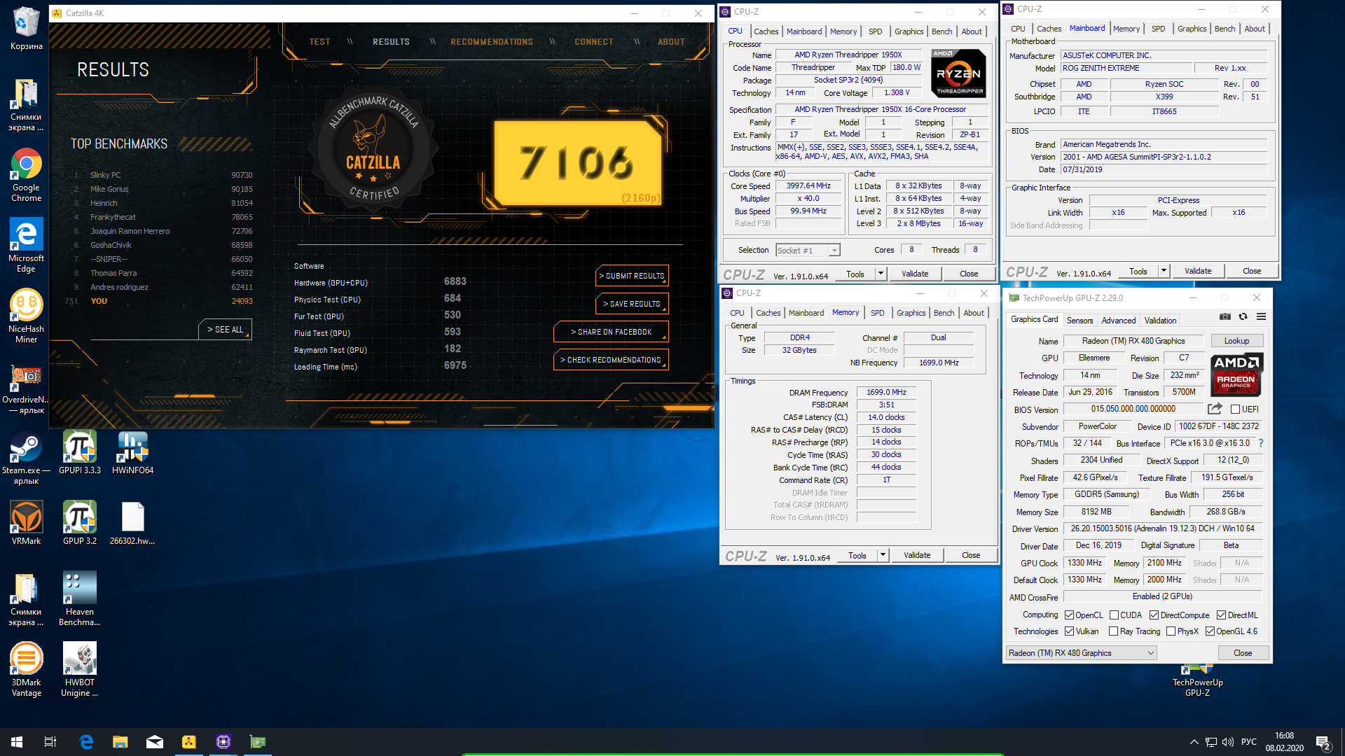Switch to Catzilla RECOMMENDATIONS tab

tap(492, 42)
